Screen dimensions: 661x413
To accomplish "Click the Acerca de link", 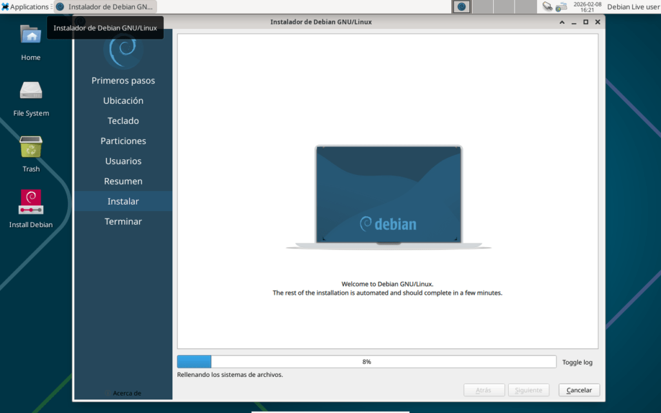I will (x=126, y=393).
